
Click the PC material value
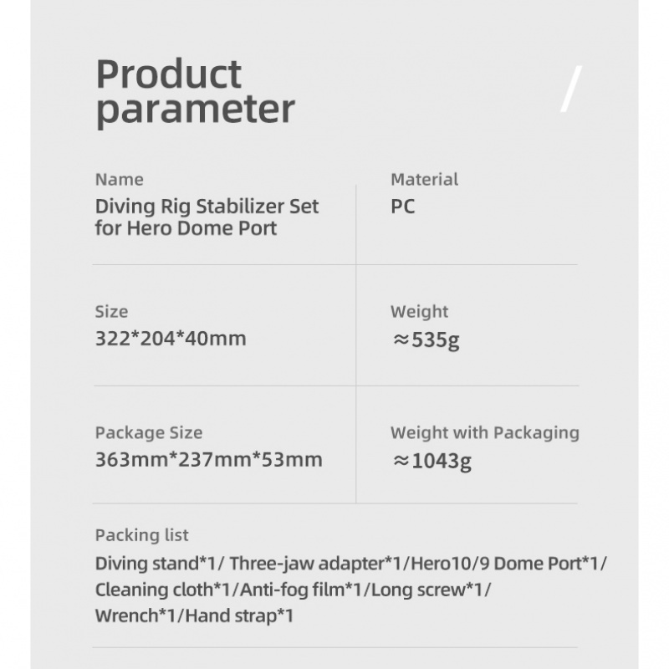pyautogui.click(x=402, y=206)
